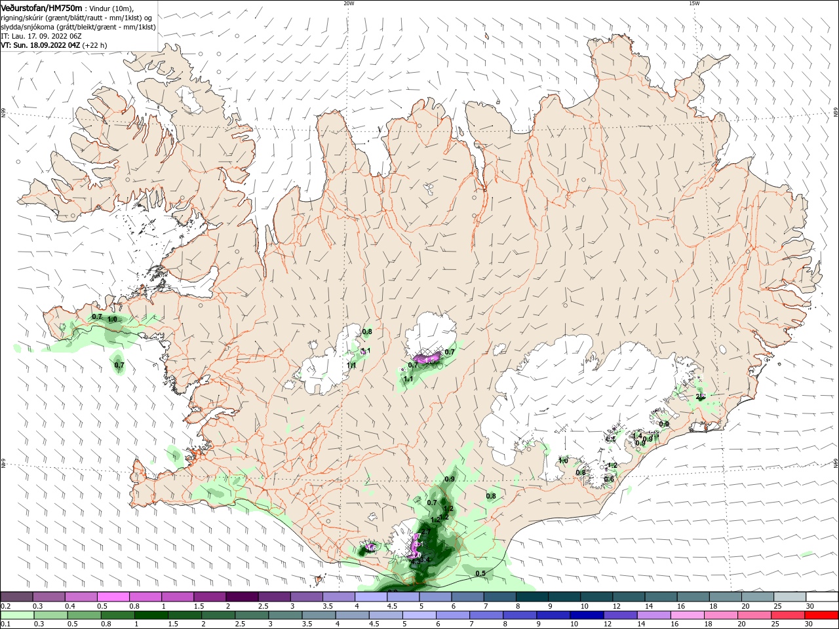Image resolution: width=839 pixels, height=629 pixels.
Task: Pick the upper scale swatch starting at 14
Action: (661, 597)
